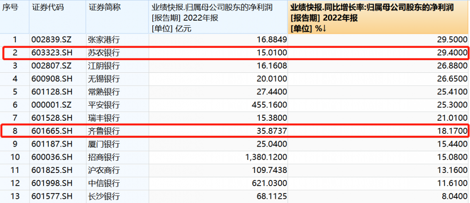This screenshot has height=203, width=470.
Task: Select 招商银行 name cell
Action: [104, 157]
